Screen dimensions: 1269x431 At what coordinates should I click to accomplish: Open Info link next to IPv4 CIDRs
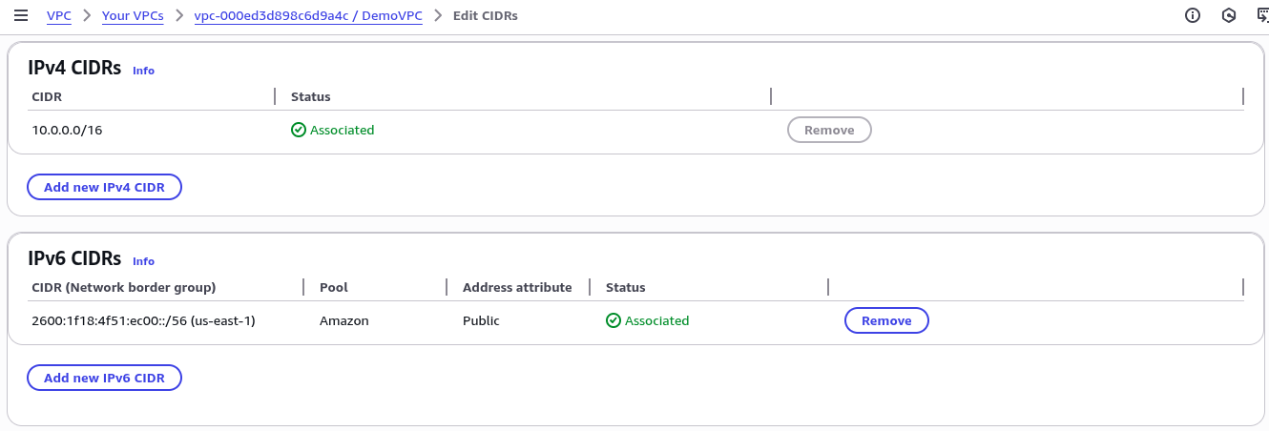click(x=143, y=71)
